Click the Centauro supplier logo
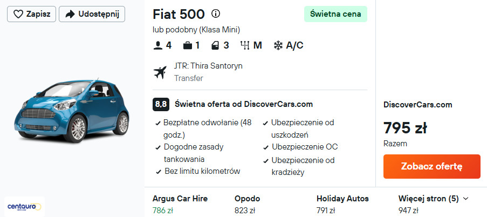Image resolution: width=487 pixels, height=217 pixels. (25, 206)
